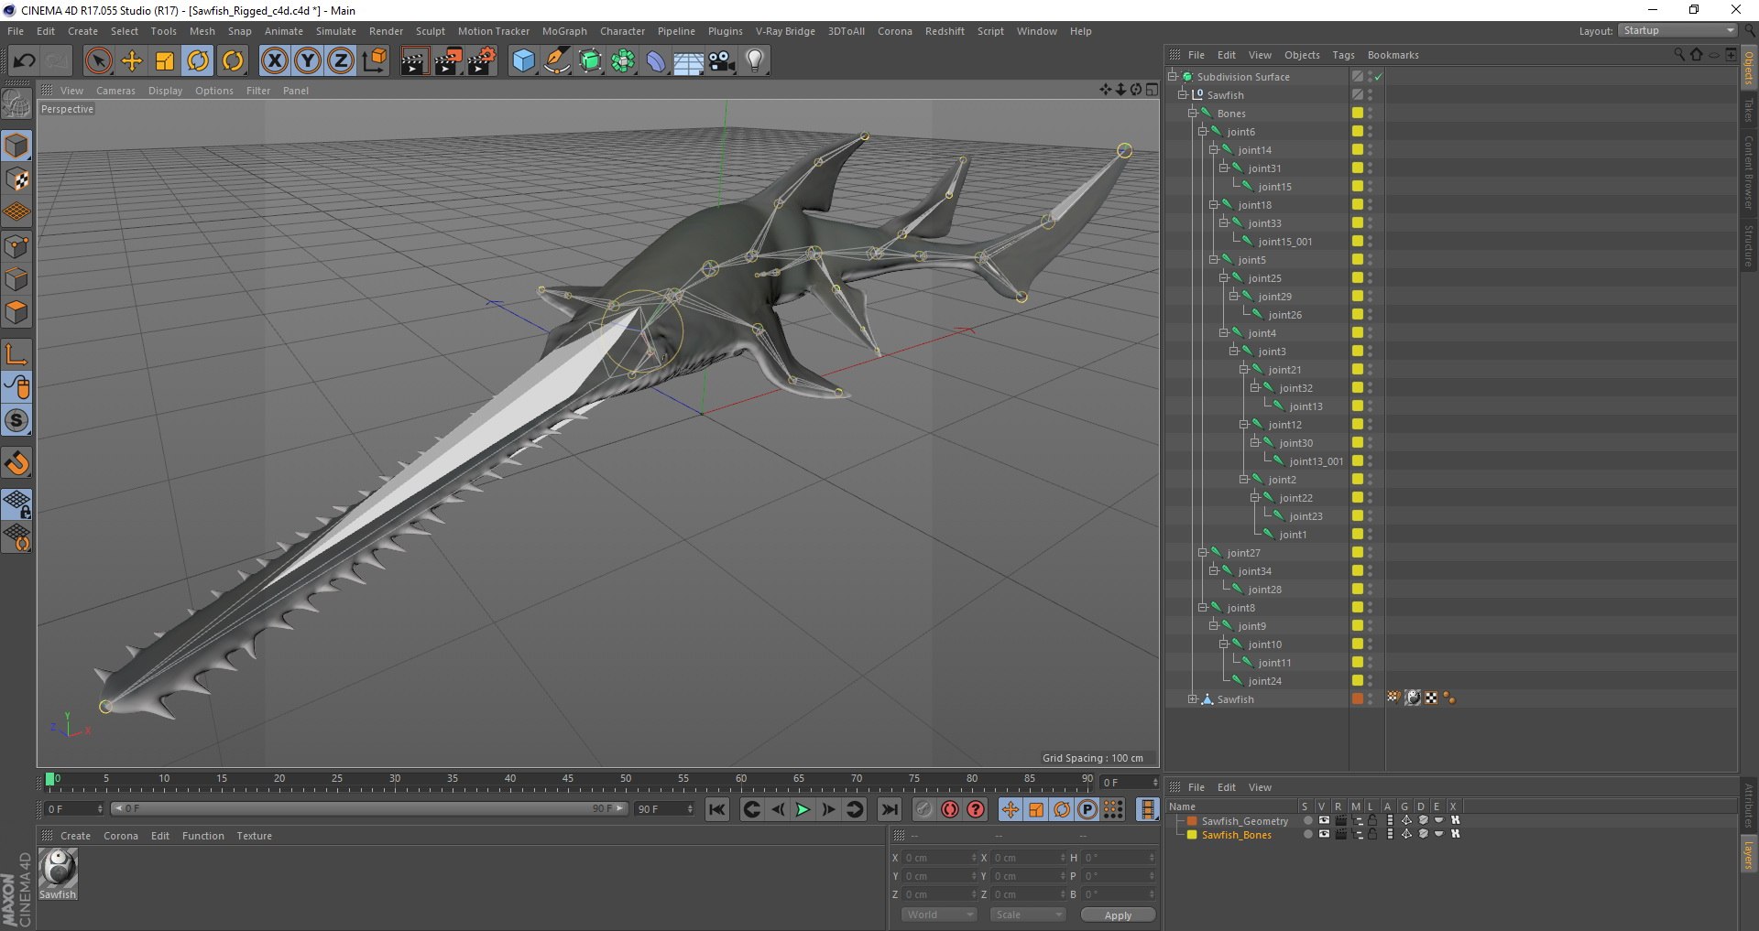
Task: Open the Scale mode dropdown button
Action: pos(1028,915)
